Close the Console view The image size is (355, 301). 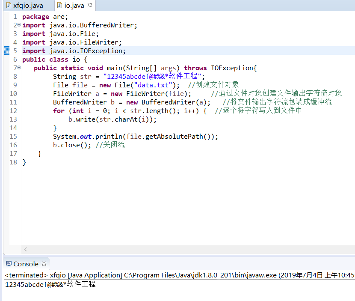[44, 264]
